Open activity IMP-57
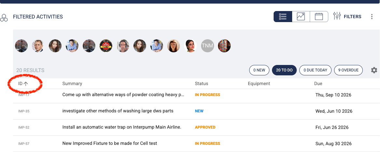Viewport: 380px width, 152px height. coord(24,144)
